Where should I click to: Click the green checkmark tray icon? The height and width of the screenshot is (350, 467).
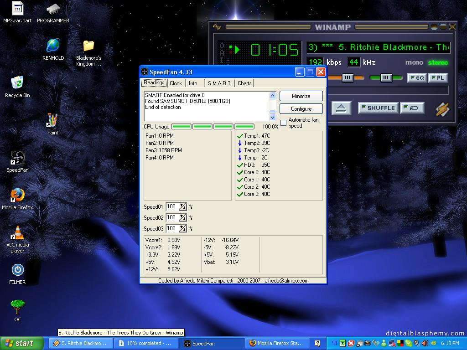409,343
